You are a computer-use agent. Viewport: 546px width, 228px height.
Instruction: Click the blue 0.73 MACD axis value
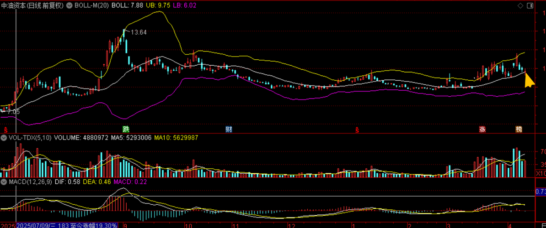click(x=541, y=191)
